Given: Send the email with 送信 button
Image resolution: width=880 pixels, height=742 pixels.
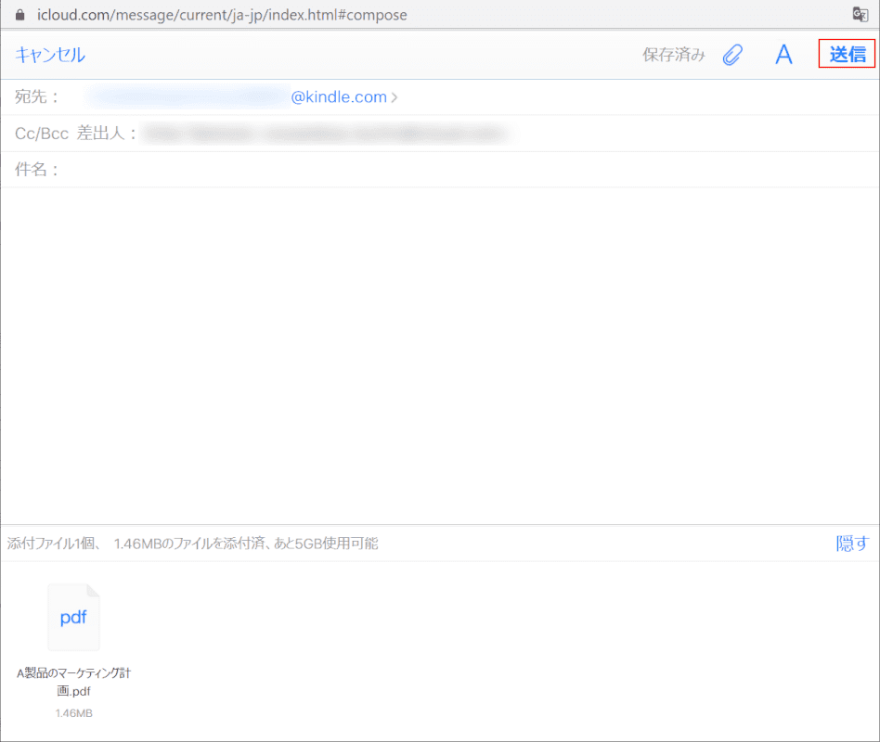Looking at the screenshot, I should [x=847, y=54].
